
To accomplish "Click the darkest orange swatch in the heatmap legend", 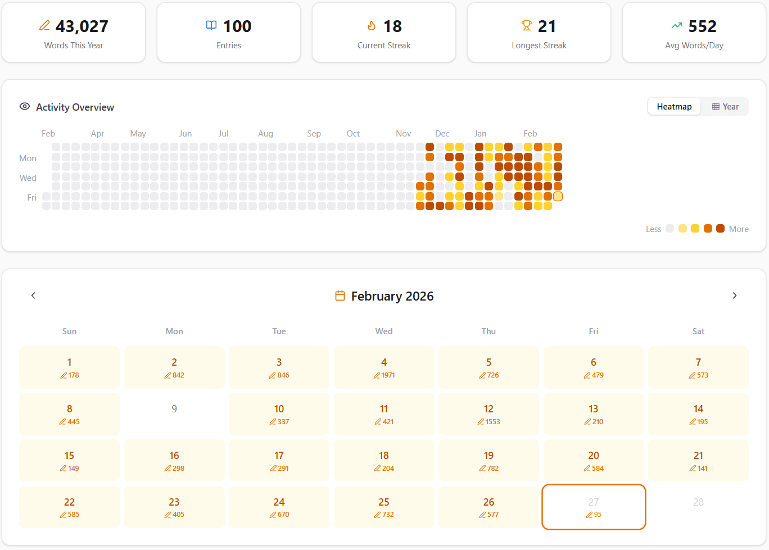I will pos(720,229).
